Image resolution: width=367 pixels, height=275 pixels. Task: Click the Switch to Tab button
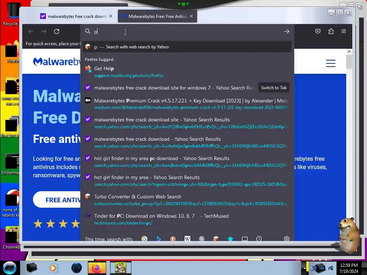click(274, 88)
